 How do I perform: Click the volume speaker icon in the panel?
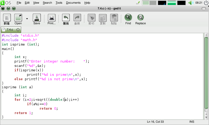pyautogui.click(x=191, y=3)
